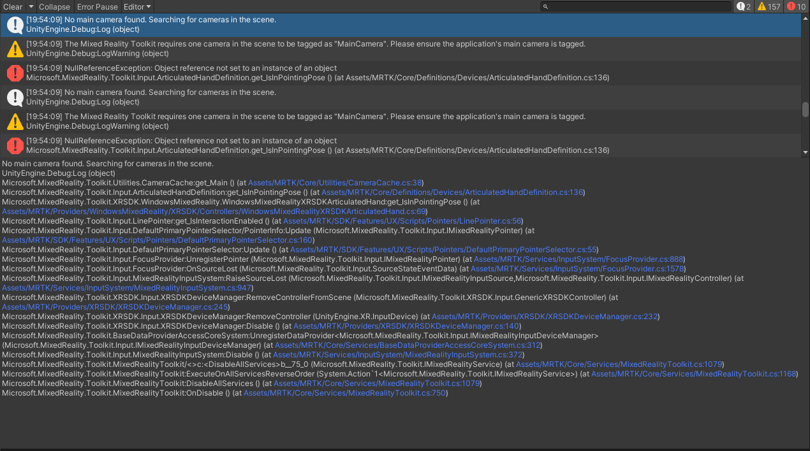Toggle the errors filter showing count 10

point(796,6)
